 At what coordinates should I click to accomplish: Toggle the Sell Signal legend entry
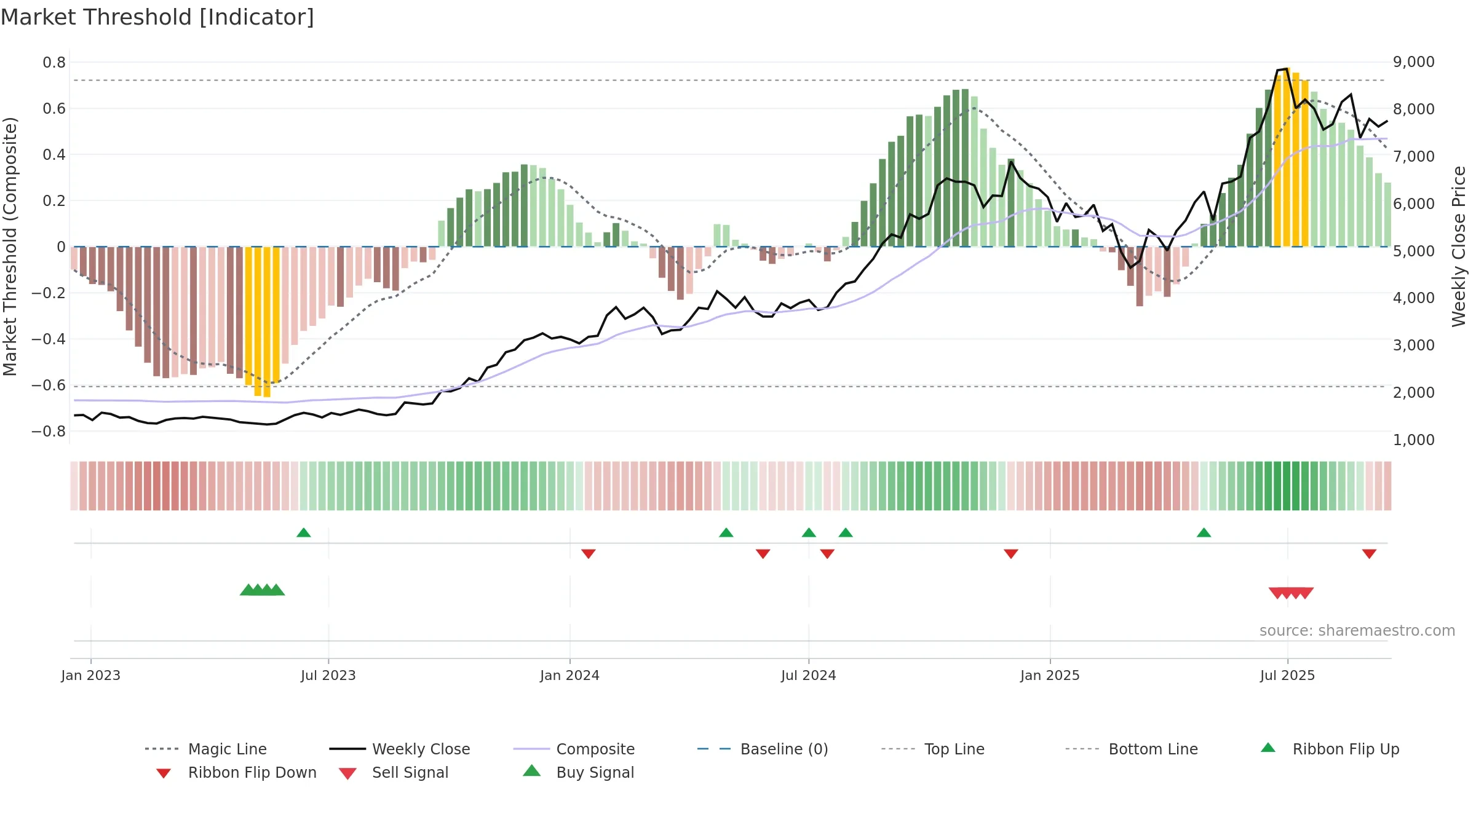click(394, 772)
